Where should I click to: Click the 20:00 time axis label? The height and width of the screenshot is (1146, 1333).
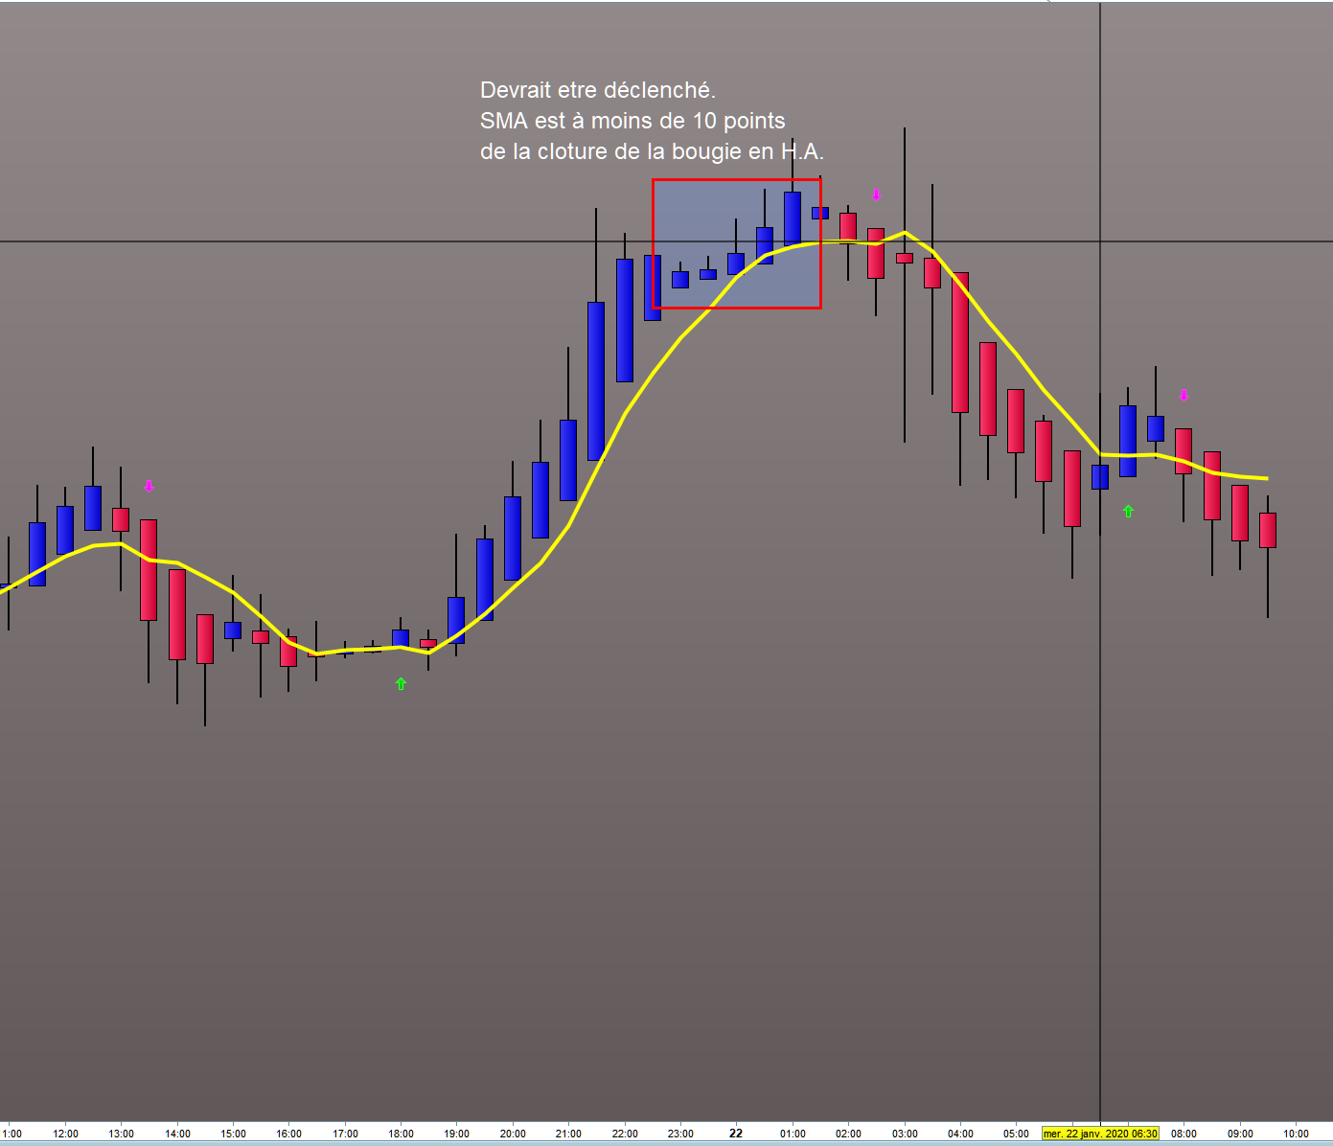tap(513, 1134)
